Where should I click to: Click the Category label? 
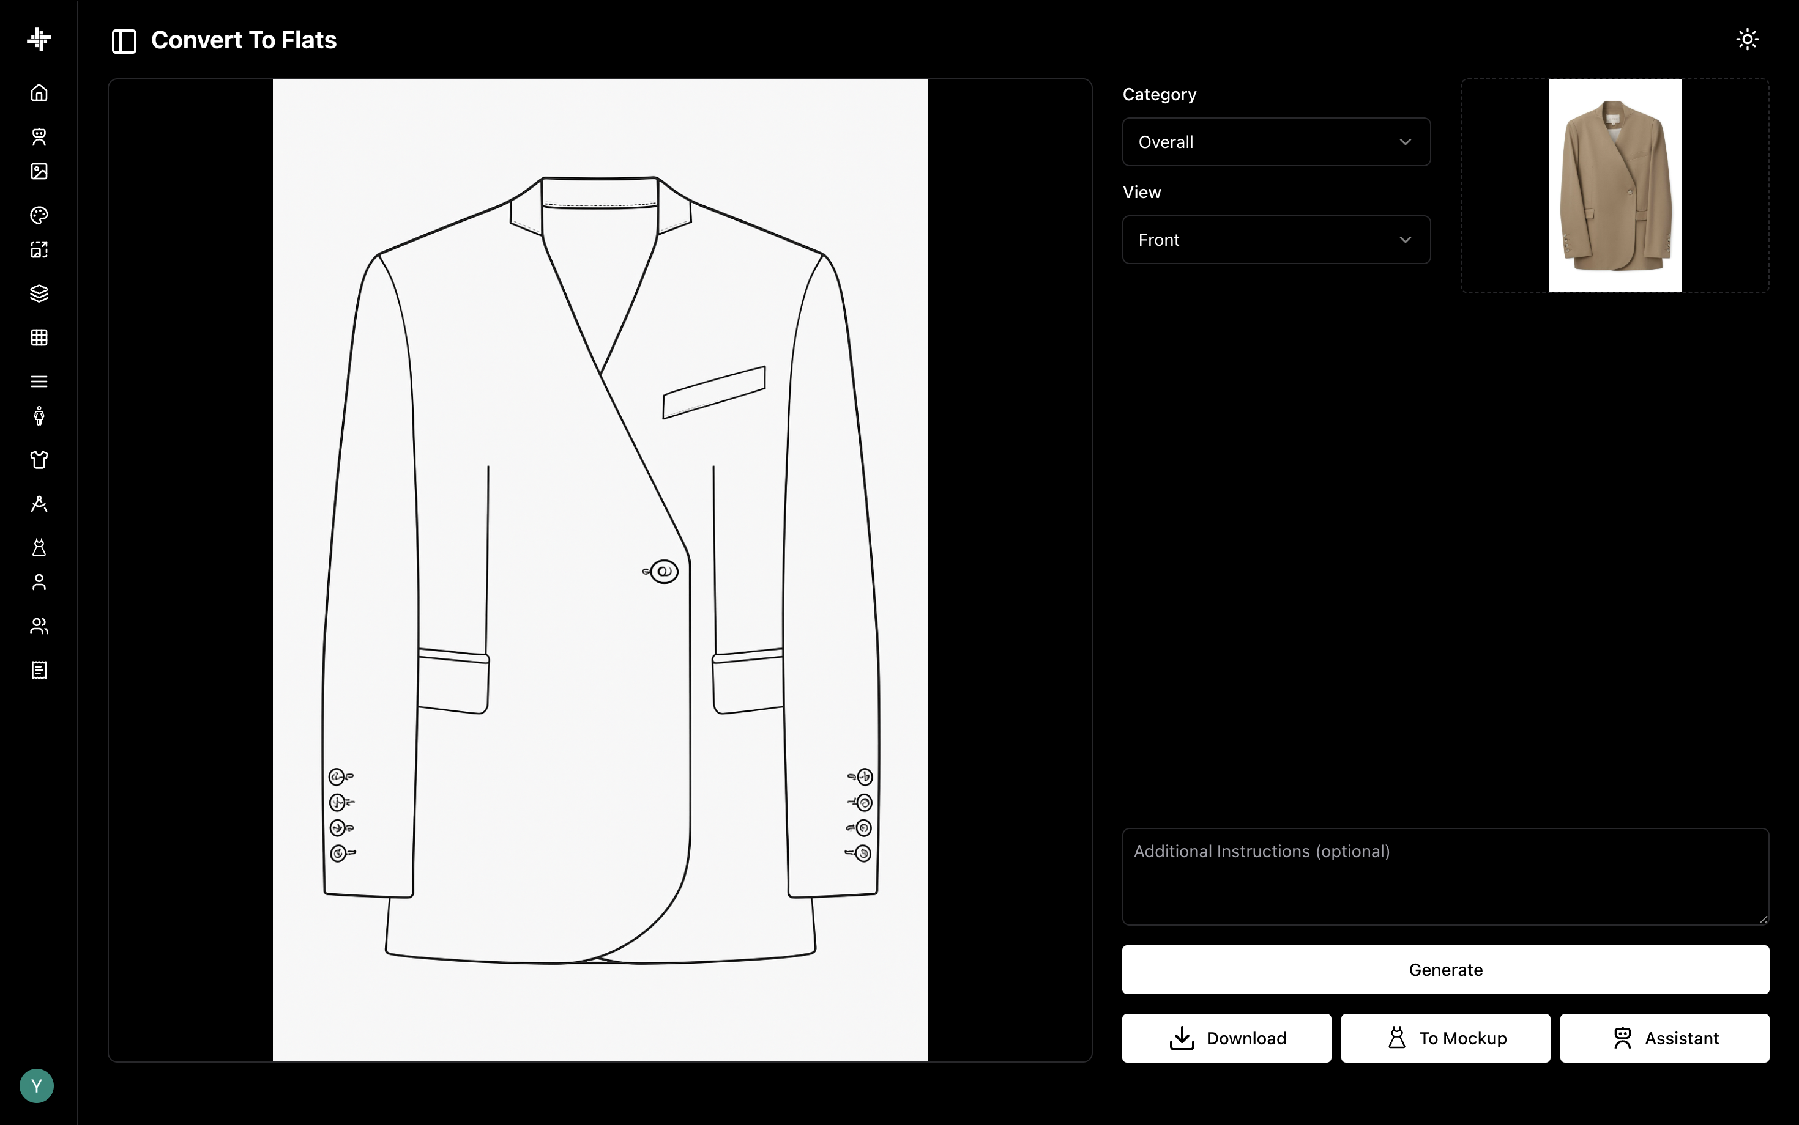coord(1160,95)
